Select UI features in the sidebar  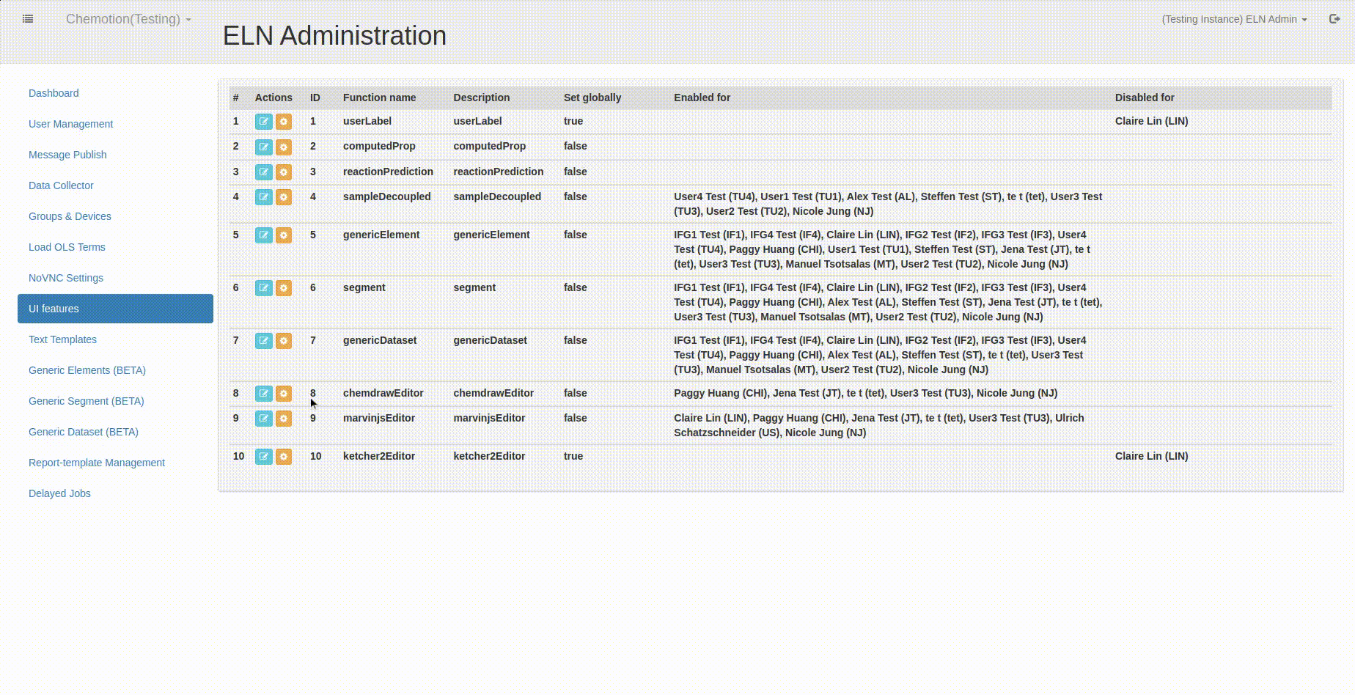tap(54, 309)
